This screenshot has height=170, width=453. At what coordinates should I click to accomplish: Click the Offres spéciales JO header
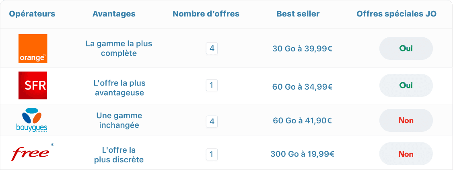397,14
